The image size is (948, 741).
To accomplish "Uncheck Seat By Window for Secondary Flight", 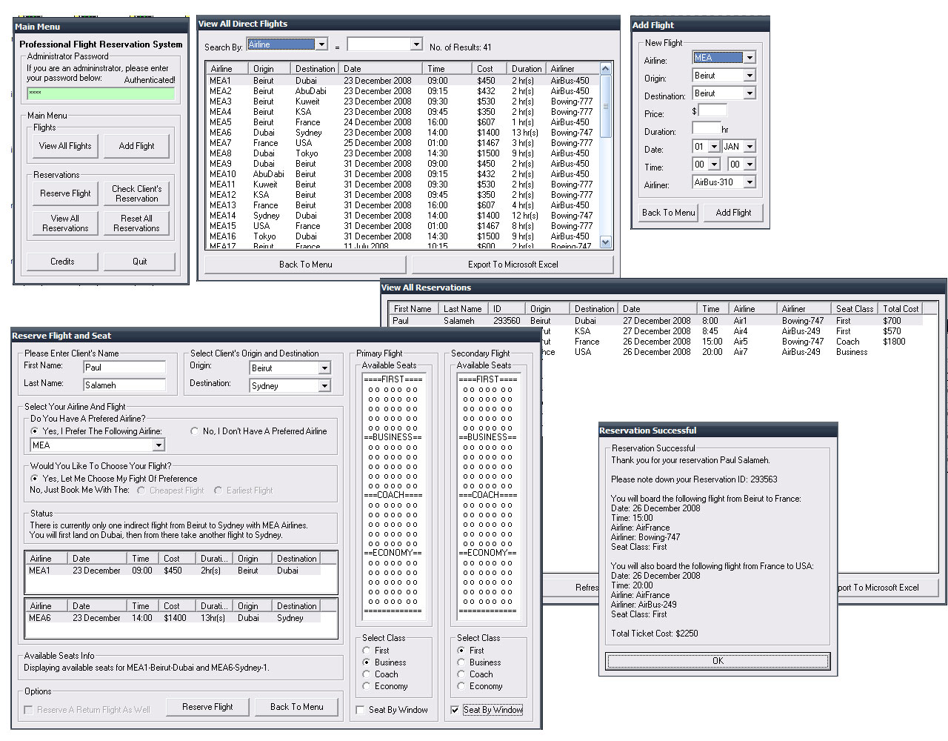I will [x=455, y=710].
